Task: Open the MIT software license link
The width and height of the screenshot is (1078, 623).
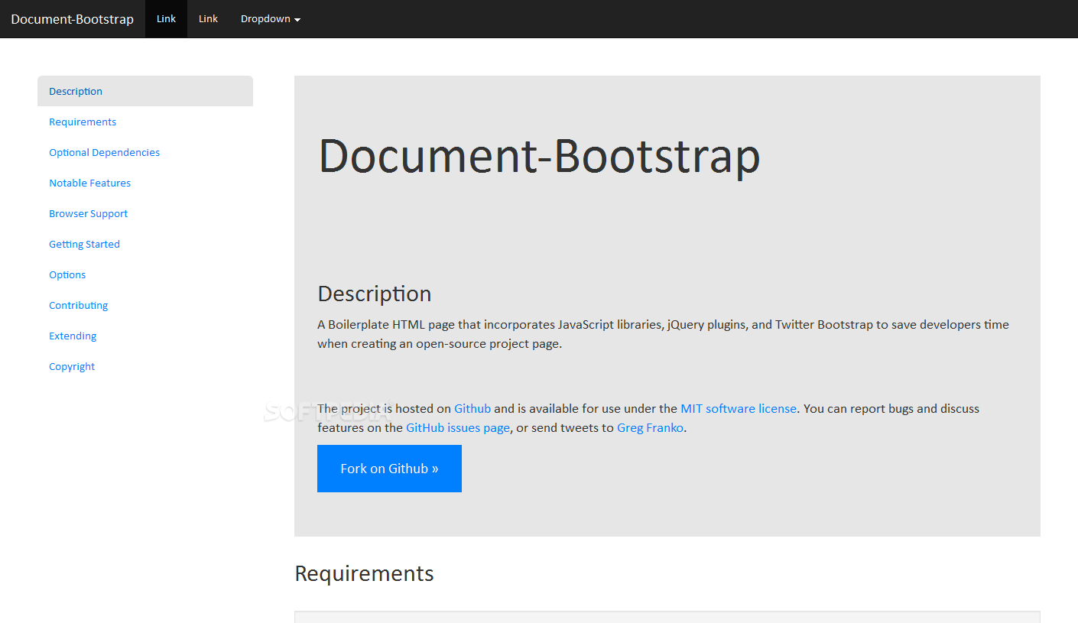Action: click(x=739, y=409)
